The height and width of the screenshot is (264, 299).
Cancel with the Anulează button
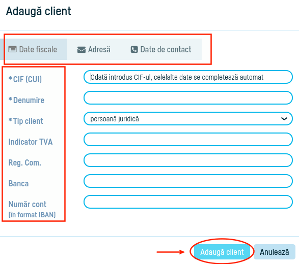click(275, 252)
